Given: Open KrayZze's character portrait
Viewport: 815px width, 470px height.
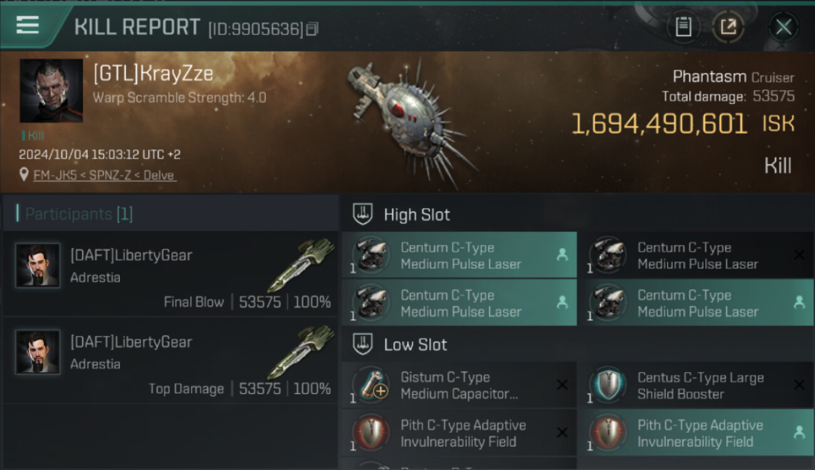Looking at the screenshot, I should click(x=51, y=91).
